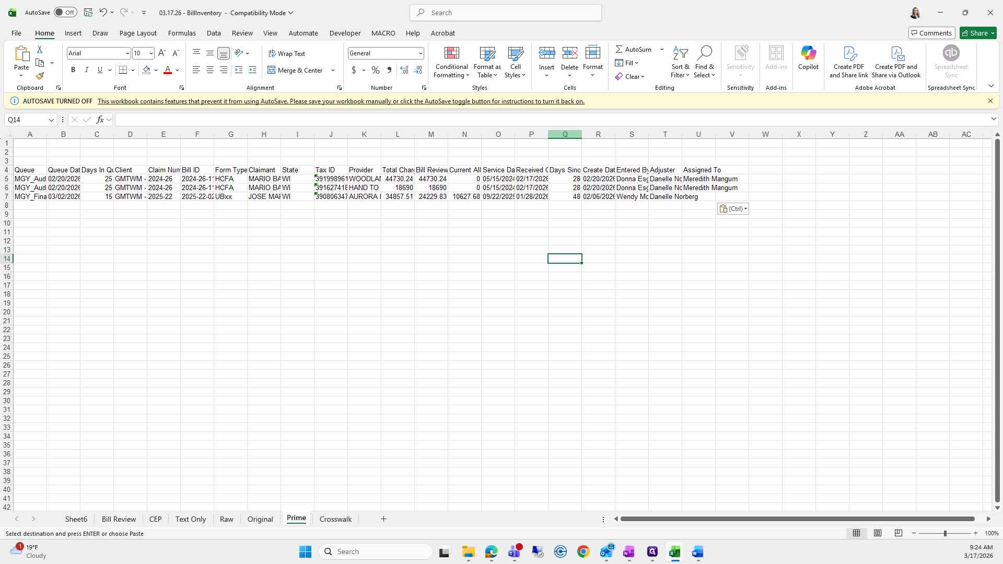The width and height of the screenshot is (1003, 564).
Task: Click the zoom slider in status bar
Action: coord(944,533)
